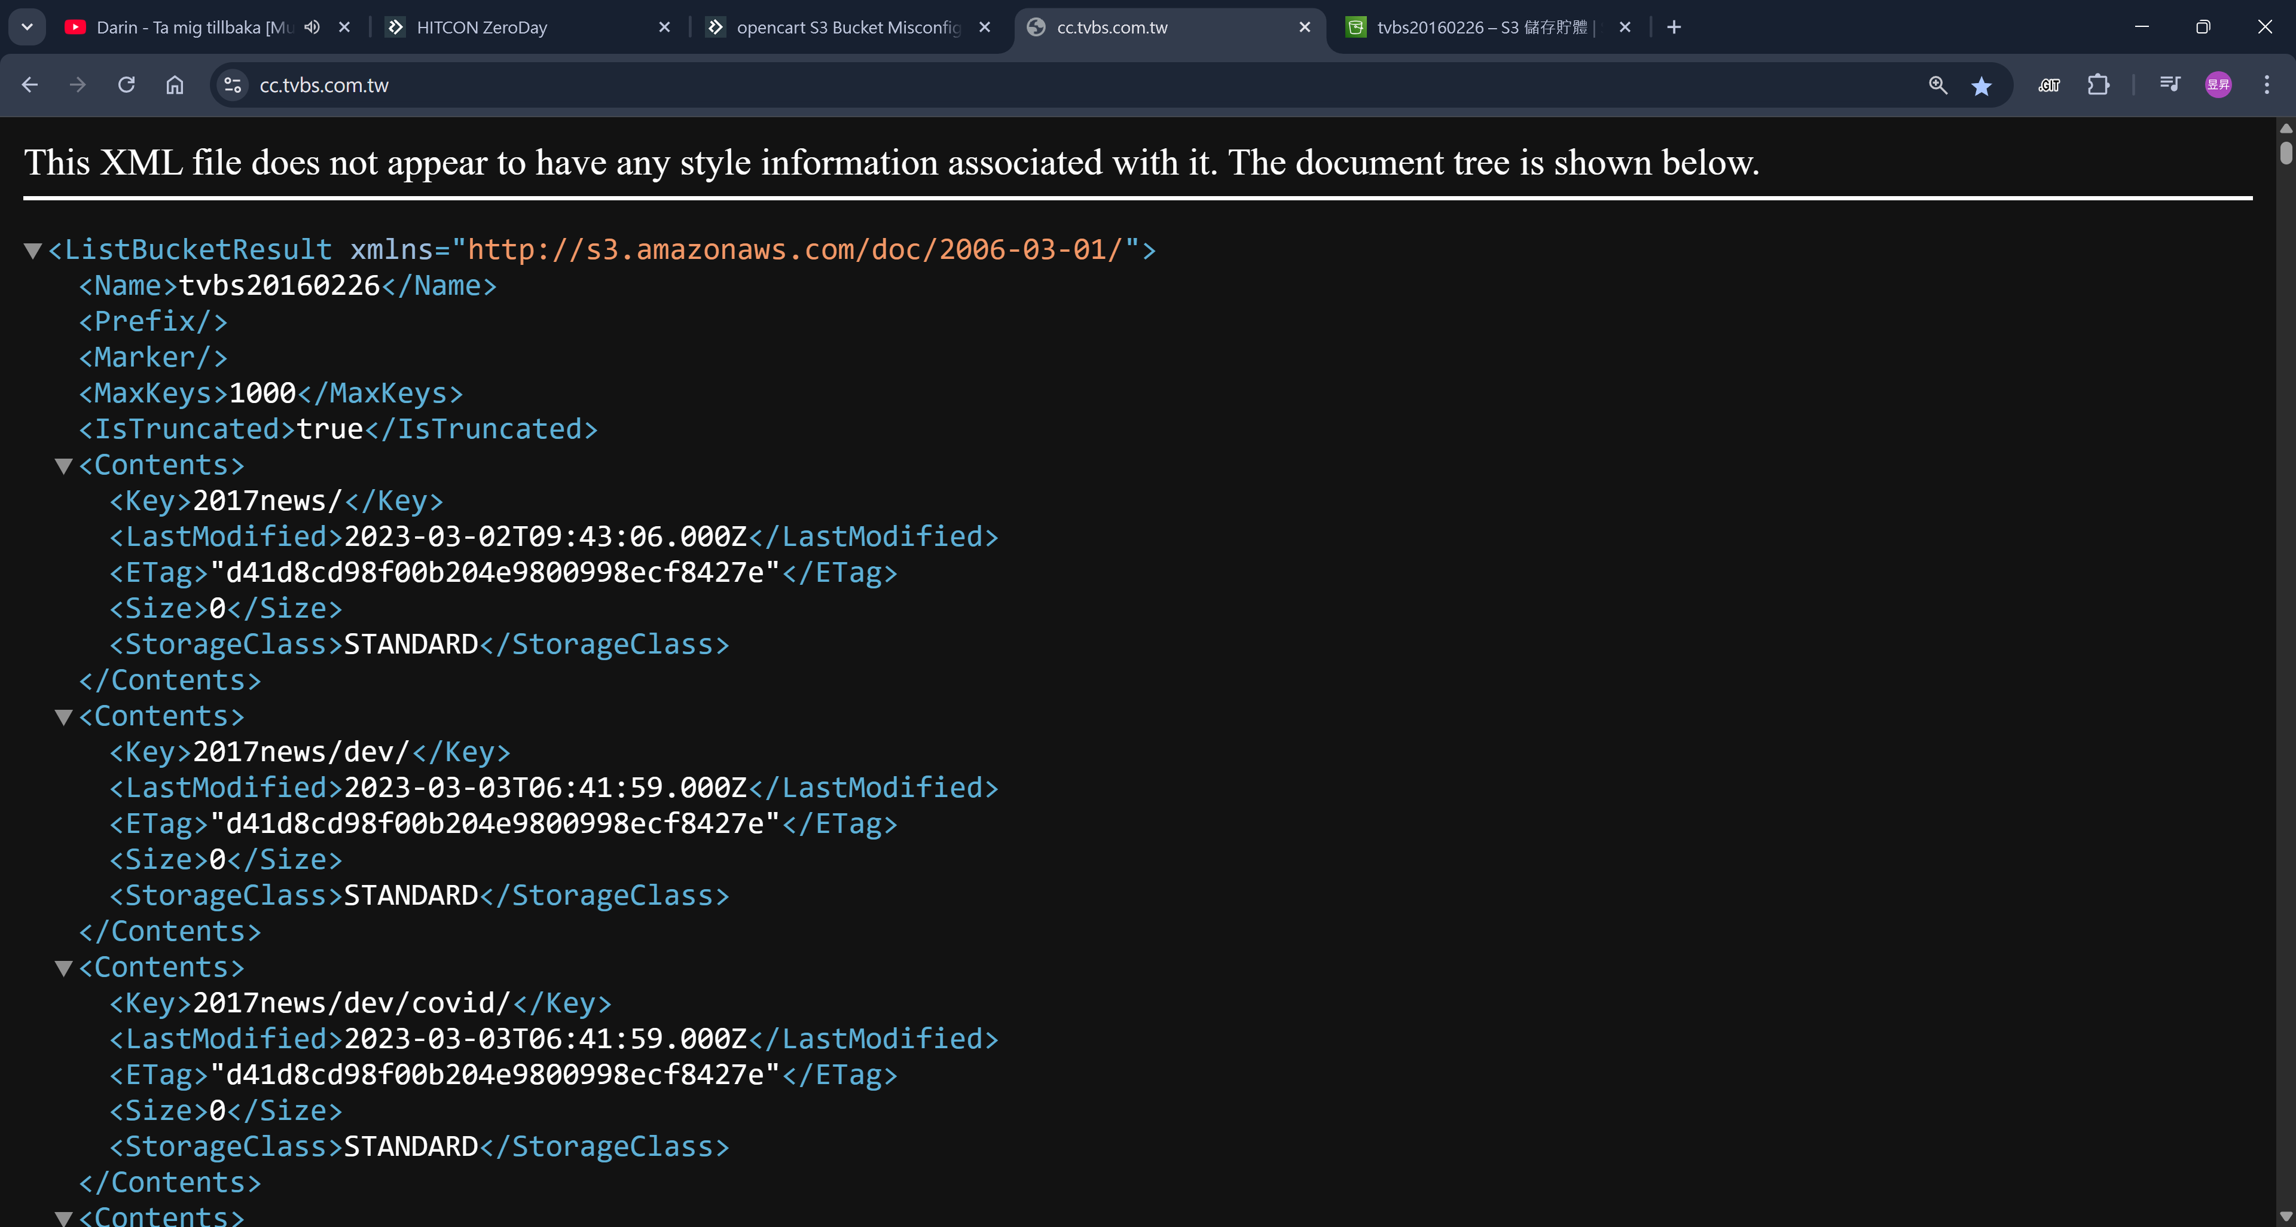
Task: Close the HITCON ZeroDay tab
Action: point(664,27)
